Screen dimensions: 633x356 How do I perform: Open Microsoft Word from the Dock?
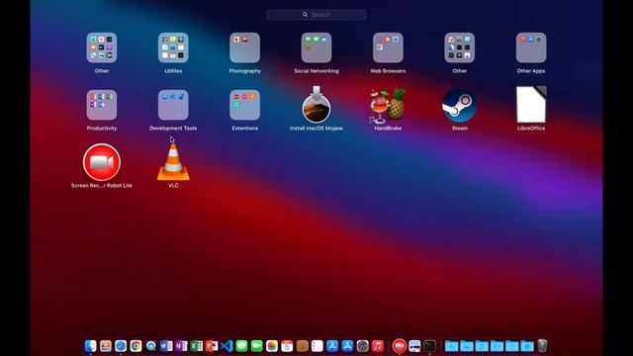(166, 346)
